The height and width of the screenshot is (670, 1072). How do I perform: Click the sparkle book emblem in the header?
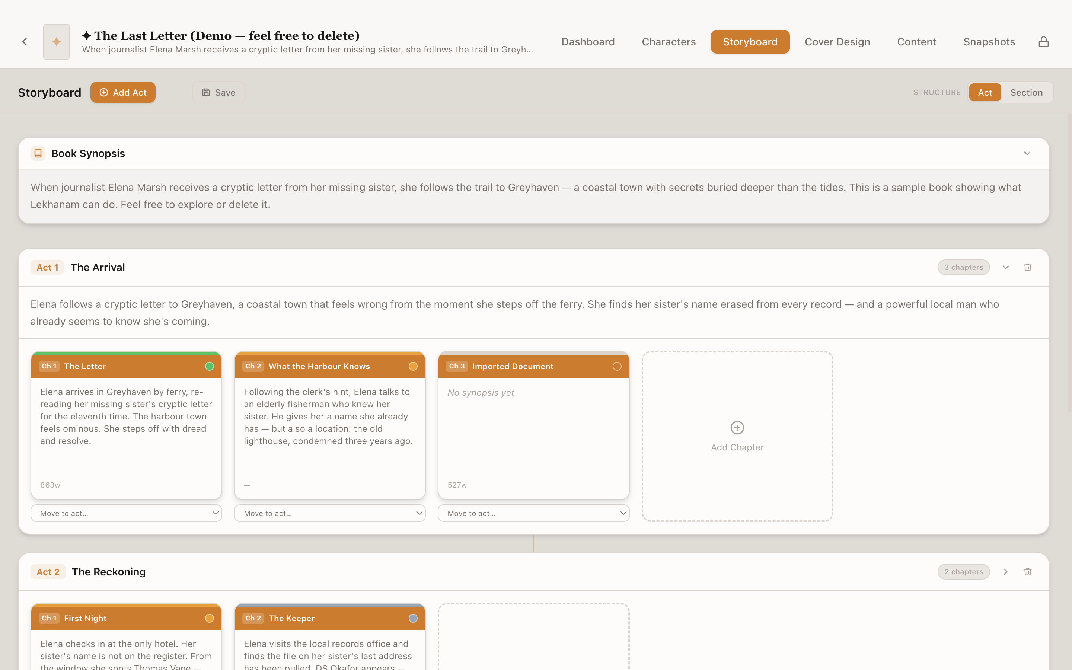coord(56,41)
